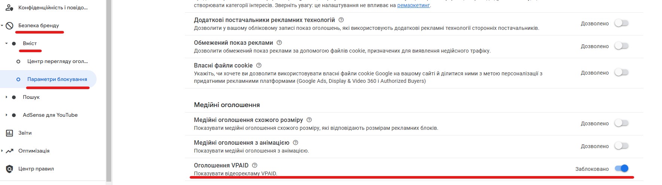Open the ремаркетинг link
The image size is (662, 185).
click(x=413, y=5)
